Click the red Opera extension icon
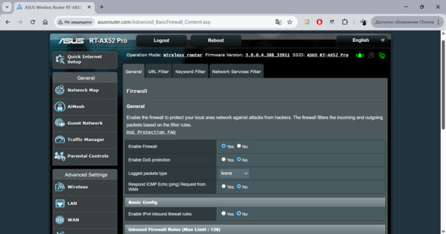This screenshot has height=234, width=446. 319,22
